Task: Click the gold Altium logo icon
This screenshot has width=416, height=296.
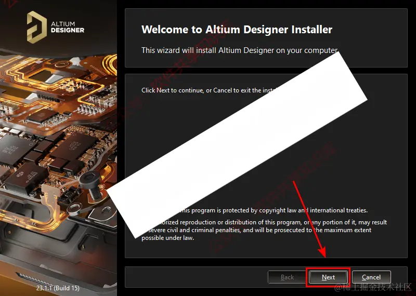Action: point(37,27)
